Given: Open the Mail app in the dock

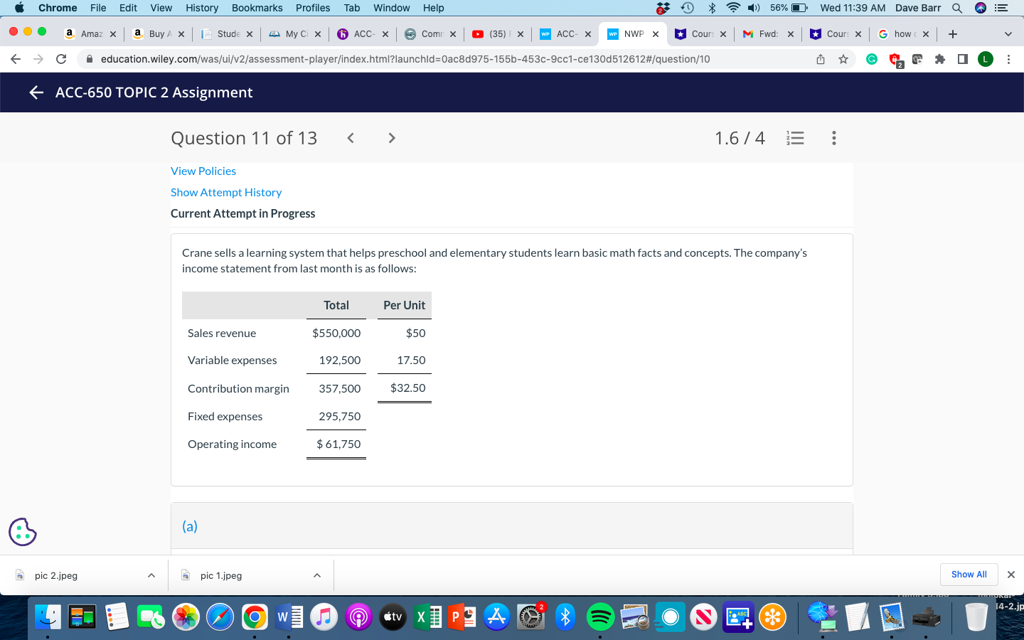Looking at the screenshot, I should coord(892,617).
